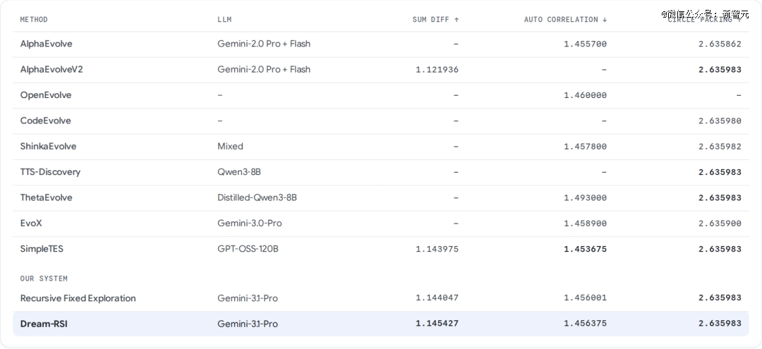Click the EvoX method entry

coord(32,224)
